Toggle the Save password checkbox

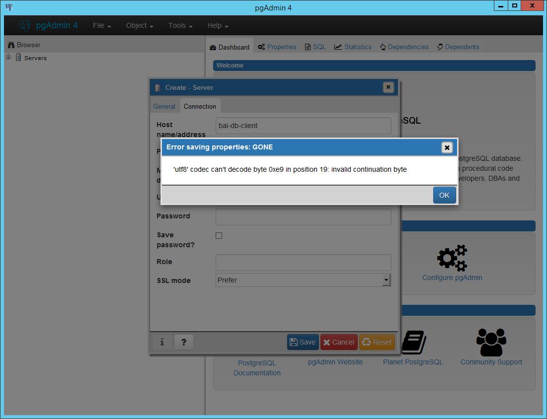click(219, 236)
